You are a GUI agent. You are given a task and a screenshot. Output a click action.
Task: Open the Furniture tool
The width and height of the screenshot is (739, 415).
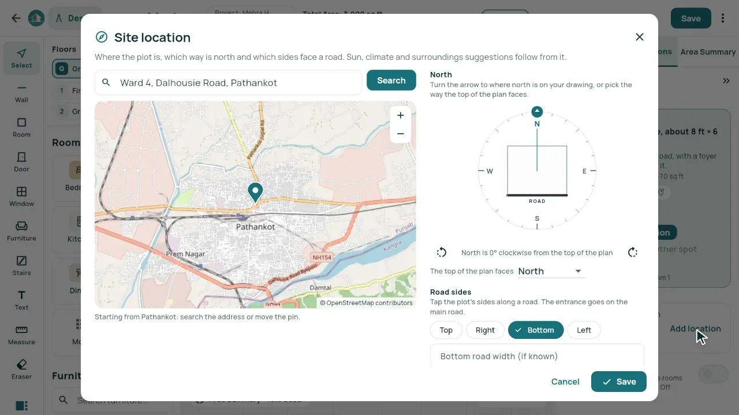point(21,231)
